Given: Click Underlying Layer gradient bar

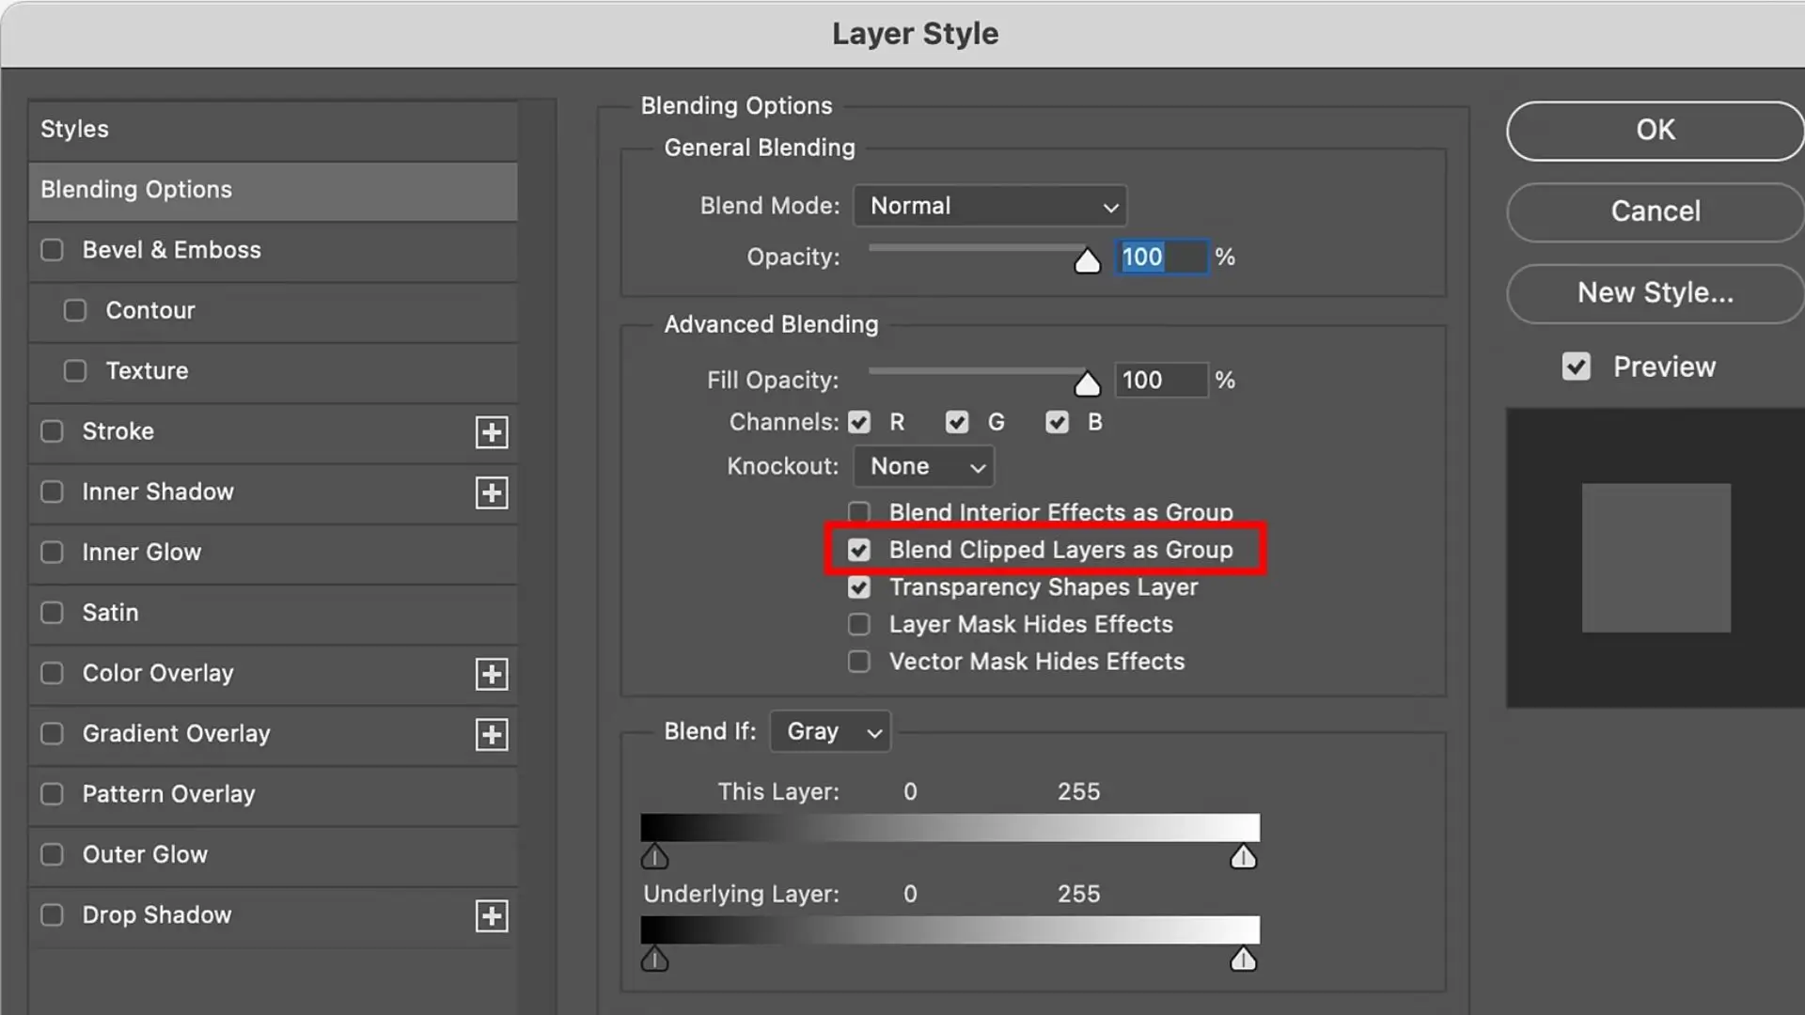Looking at the screenshot, I should 950,930.
